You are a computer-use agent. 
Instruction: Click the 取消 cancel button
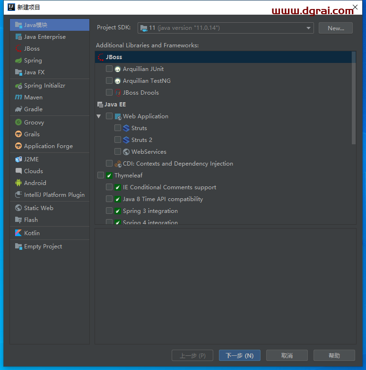(287, 355)
